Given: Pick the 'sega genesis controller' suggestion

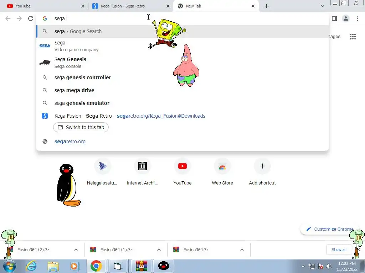Looking at the screenshot, I should point(182,77).
